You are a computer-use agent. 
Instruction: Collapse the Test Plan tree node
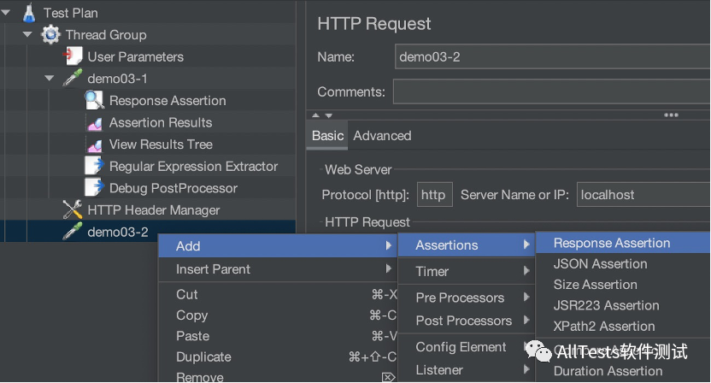[7, 13]
